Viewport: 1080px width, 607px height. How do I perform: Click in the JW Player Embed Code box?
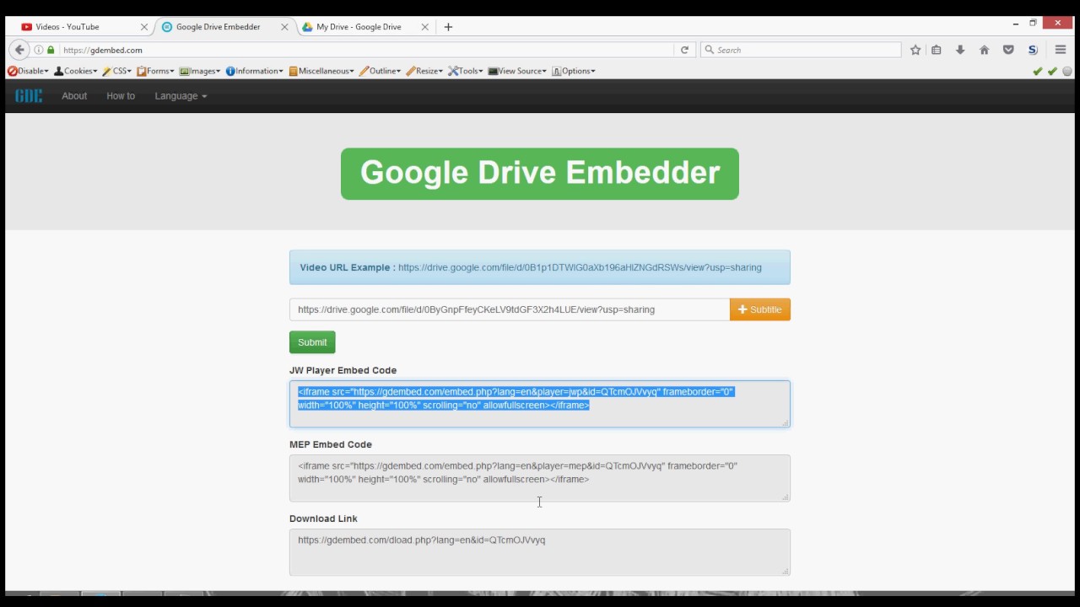coord(540,404)
